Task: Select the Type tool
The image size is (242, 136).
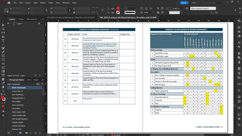Action: click(3, 41)
